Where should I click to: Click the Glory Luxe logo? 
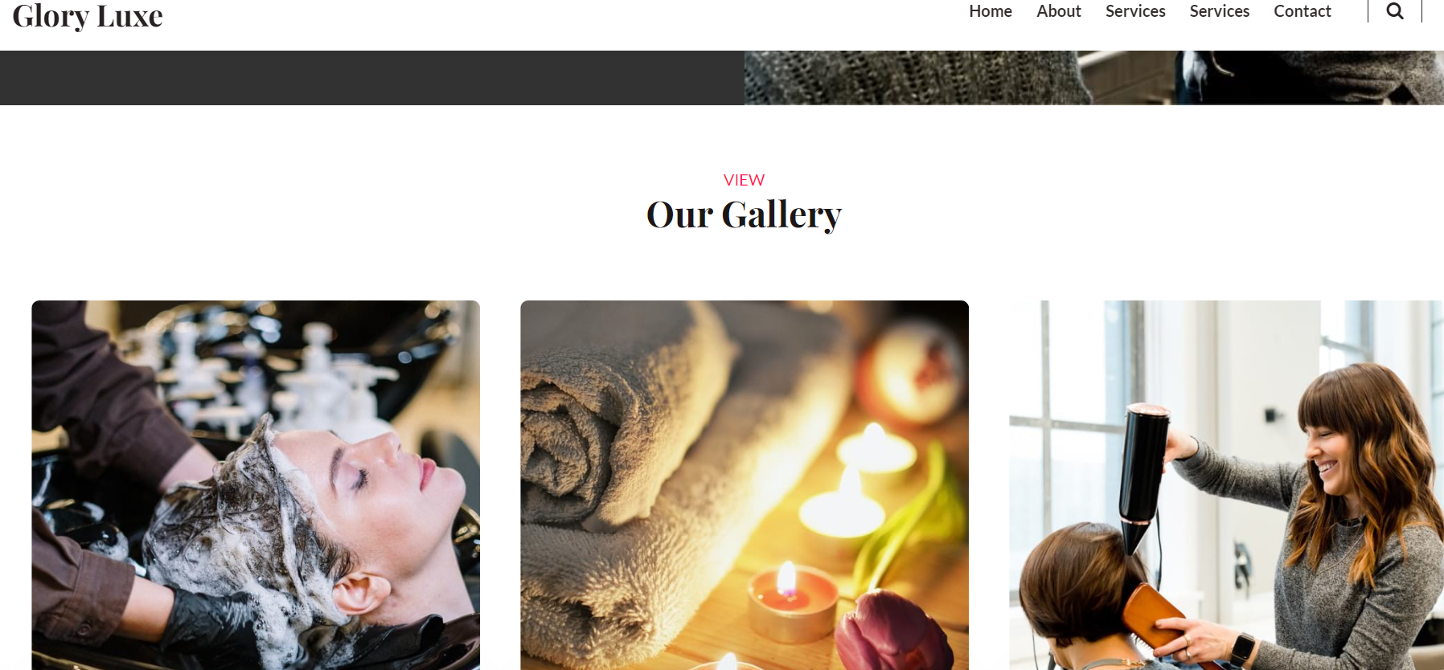pyautogui.click(x=88, y=15)
